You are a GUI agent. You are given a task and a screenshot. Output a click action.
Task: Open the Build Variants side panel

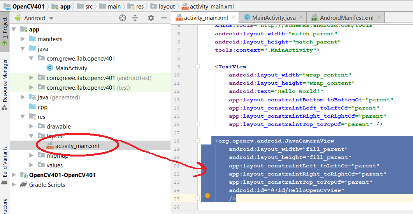[x=5, y=162]
